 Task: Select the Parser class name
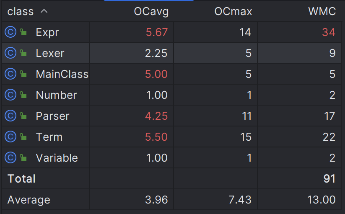52,116
